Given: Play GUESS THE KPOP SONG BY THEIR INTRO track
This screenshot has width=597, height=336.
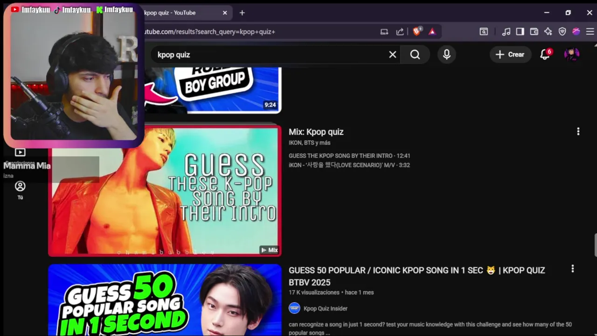Looking at the screenshot, I should pyautogui.click(x=349, y=156).
